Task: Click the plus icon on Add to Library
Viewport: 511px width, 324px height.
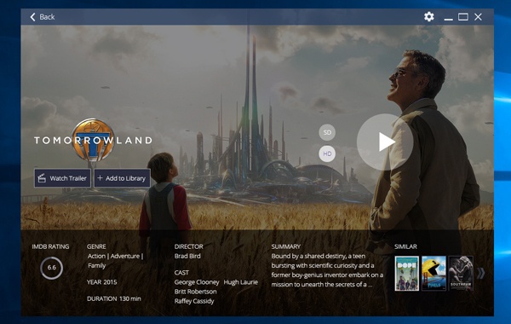Action: [100, 178]
